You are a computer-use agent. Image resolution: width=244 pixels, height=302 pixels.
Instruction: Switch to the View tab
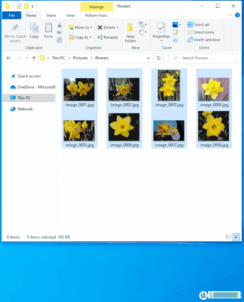click(x=70, y=15)
